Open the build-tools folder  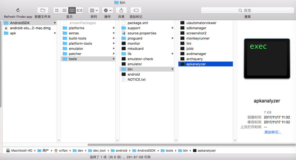pyautogui.click(x=88, y=38)
